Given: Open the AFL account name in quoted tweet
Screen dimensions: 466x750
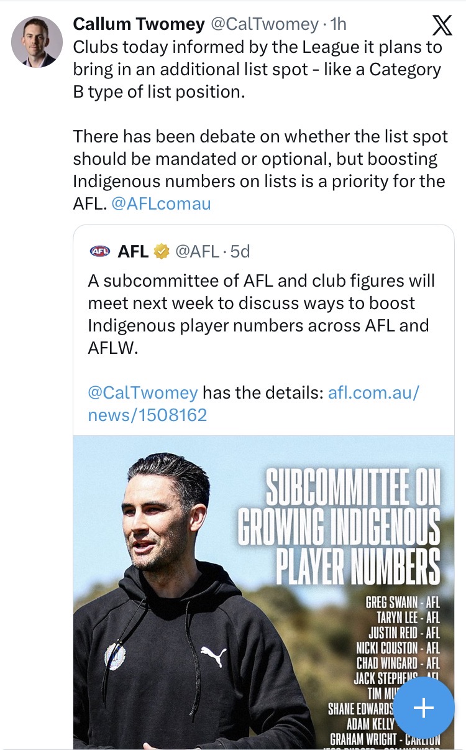Looking at the screenshot, I should click(x=133, y=251).
